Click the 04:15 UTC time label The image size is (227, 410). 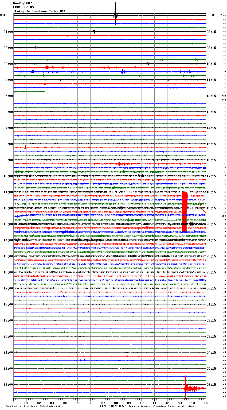pos(211,353)
